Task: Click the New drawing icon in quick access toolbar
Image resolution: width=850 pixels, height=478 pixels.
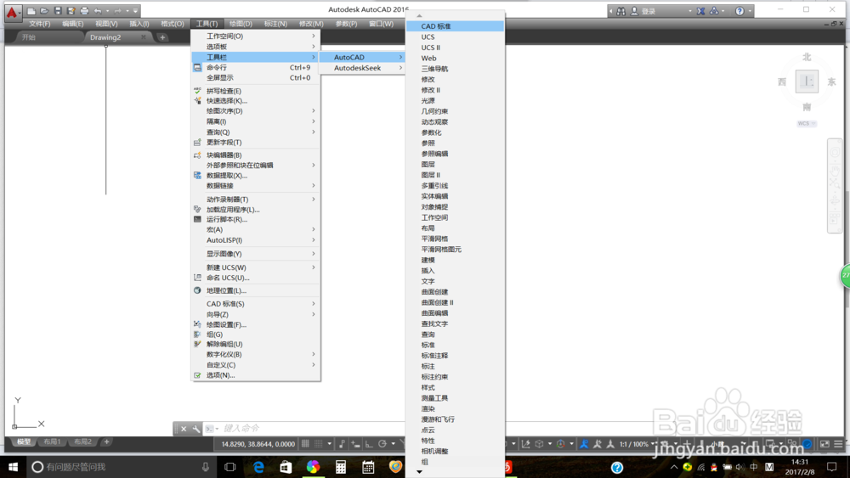Action: point(31,11)
